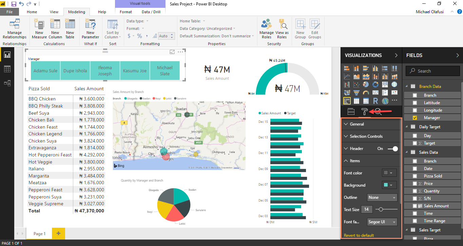Open the Format tab under Visual tools
The height and width of the screenshot is (246, 463).
tap(126, 12)
